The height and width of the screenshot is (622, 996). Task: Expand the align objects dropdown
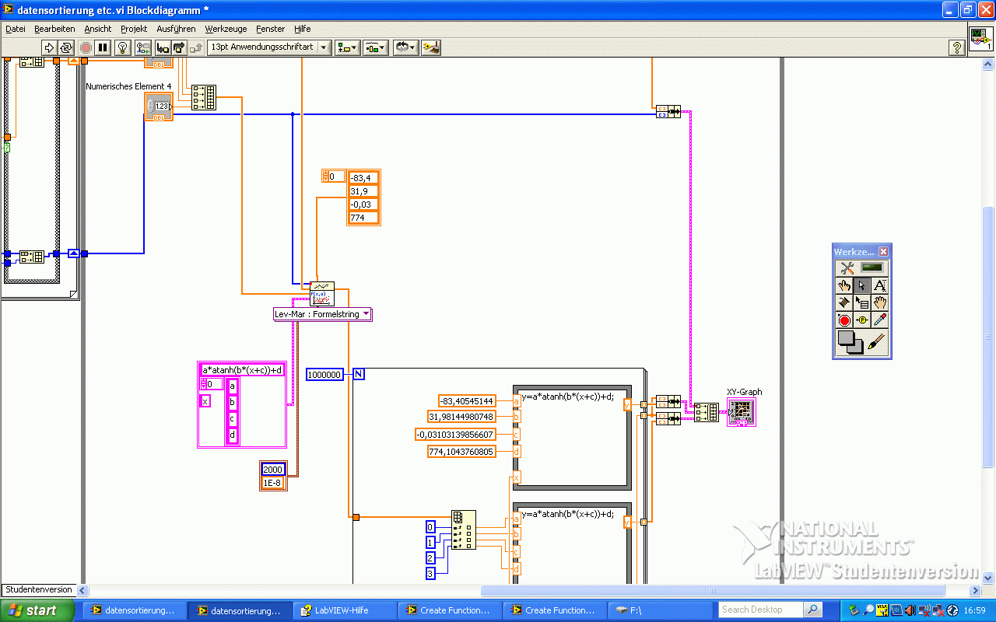(347, 47)
